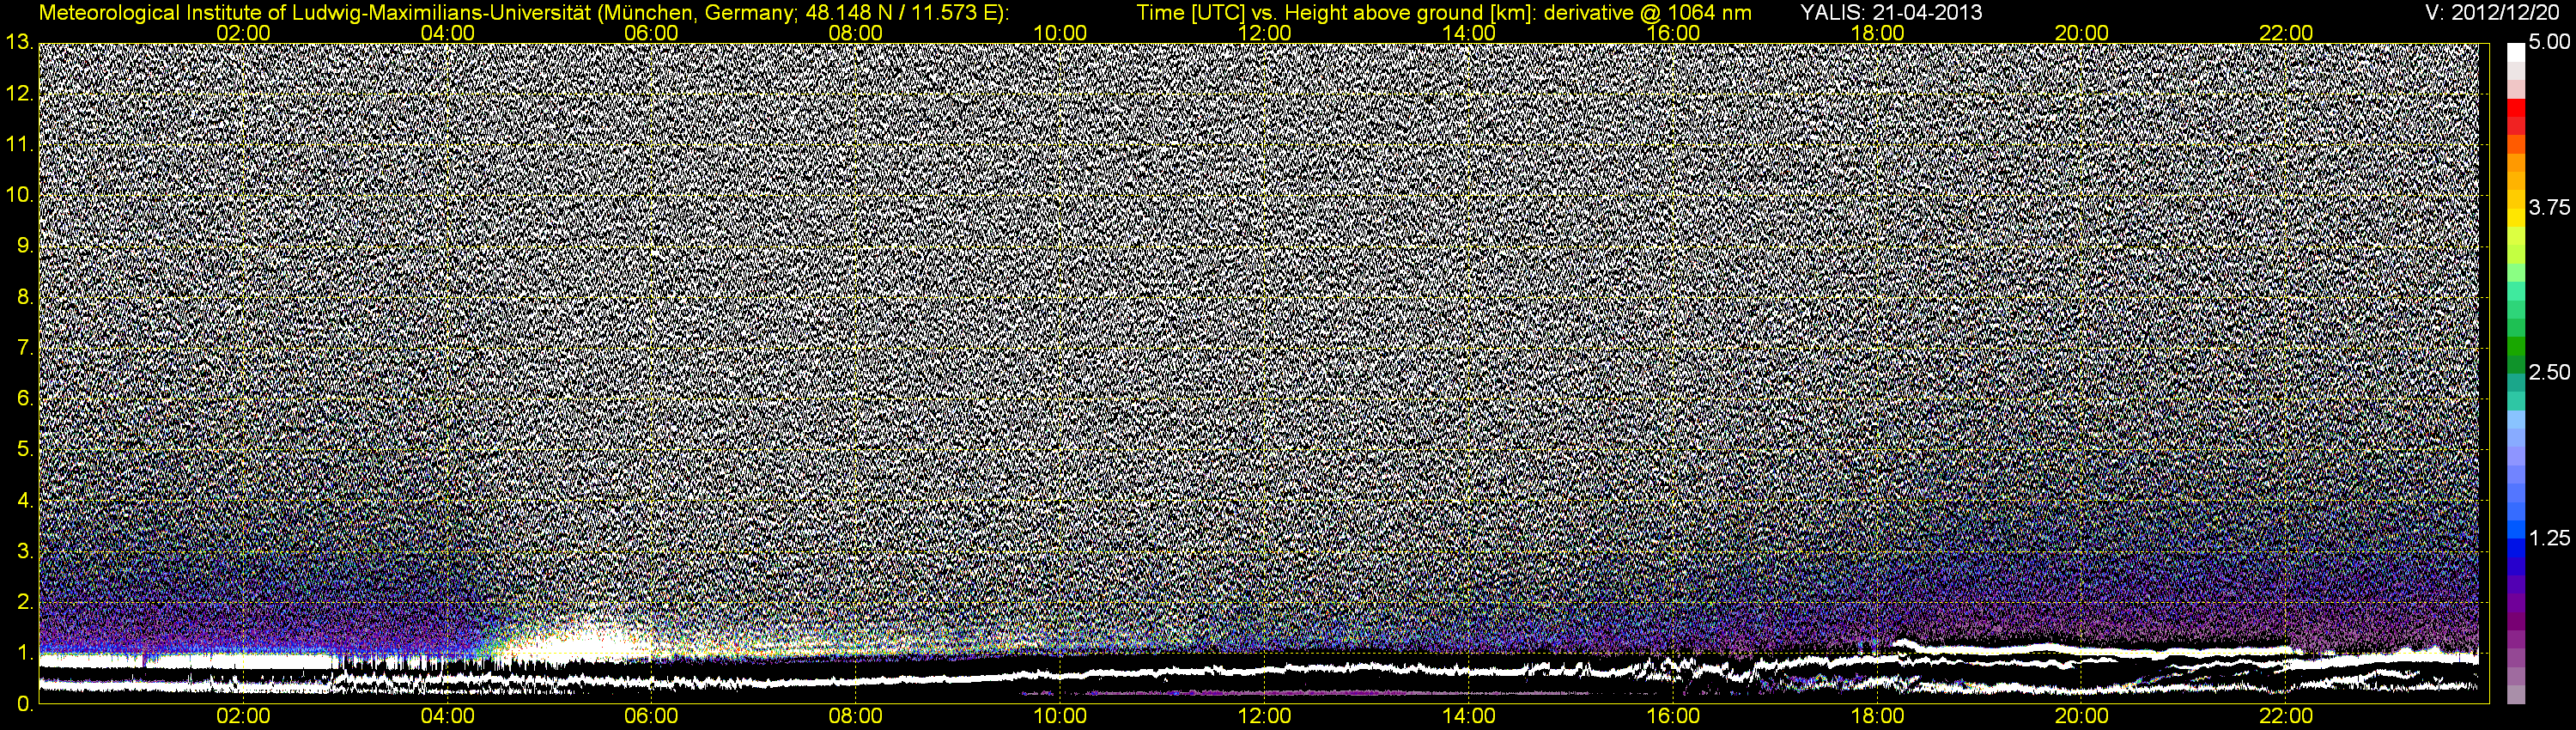Screen dimensions: 2576x730
Task: Click the 12. height axis label
Action: point(19,94)
